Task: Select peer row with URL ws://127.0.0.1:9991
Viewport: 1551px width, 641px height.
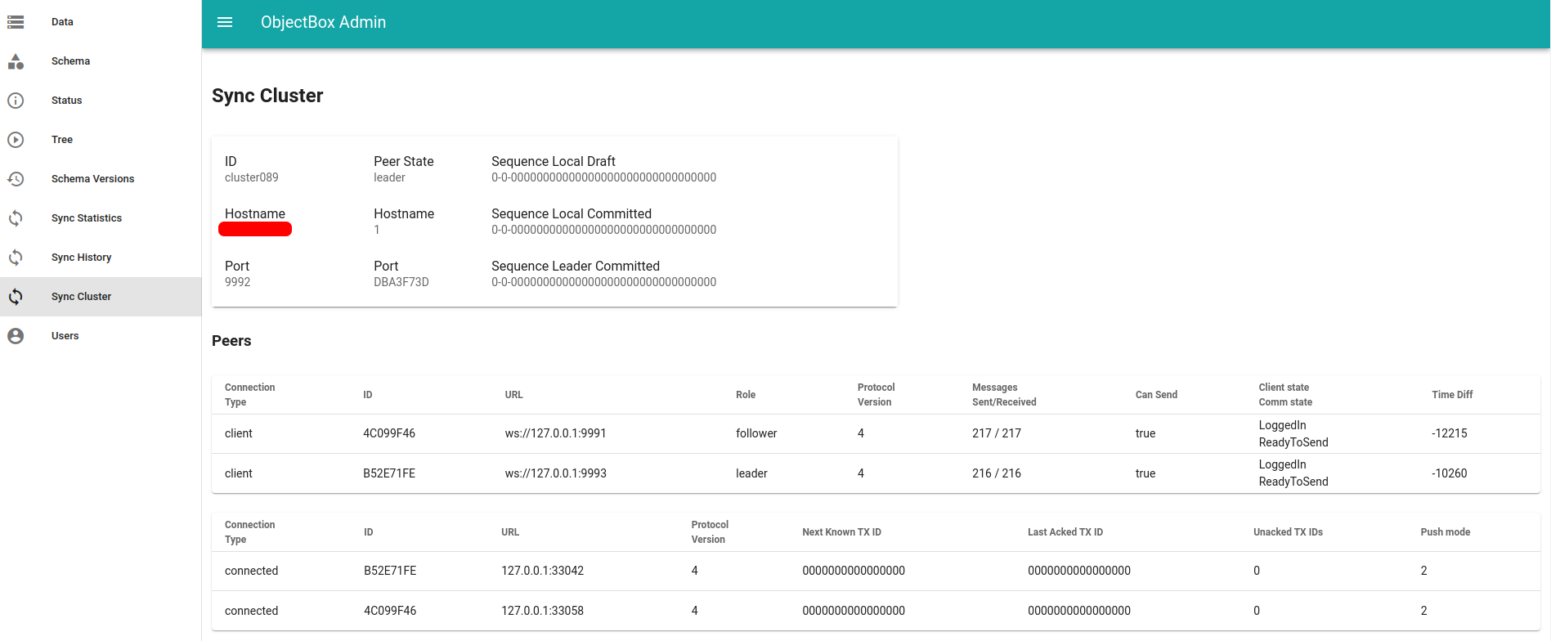Action: tap(555, 433)
